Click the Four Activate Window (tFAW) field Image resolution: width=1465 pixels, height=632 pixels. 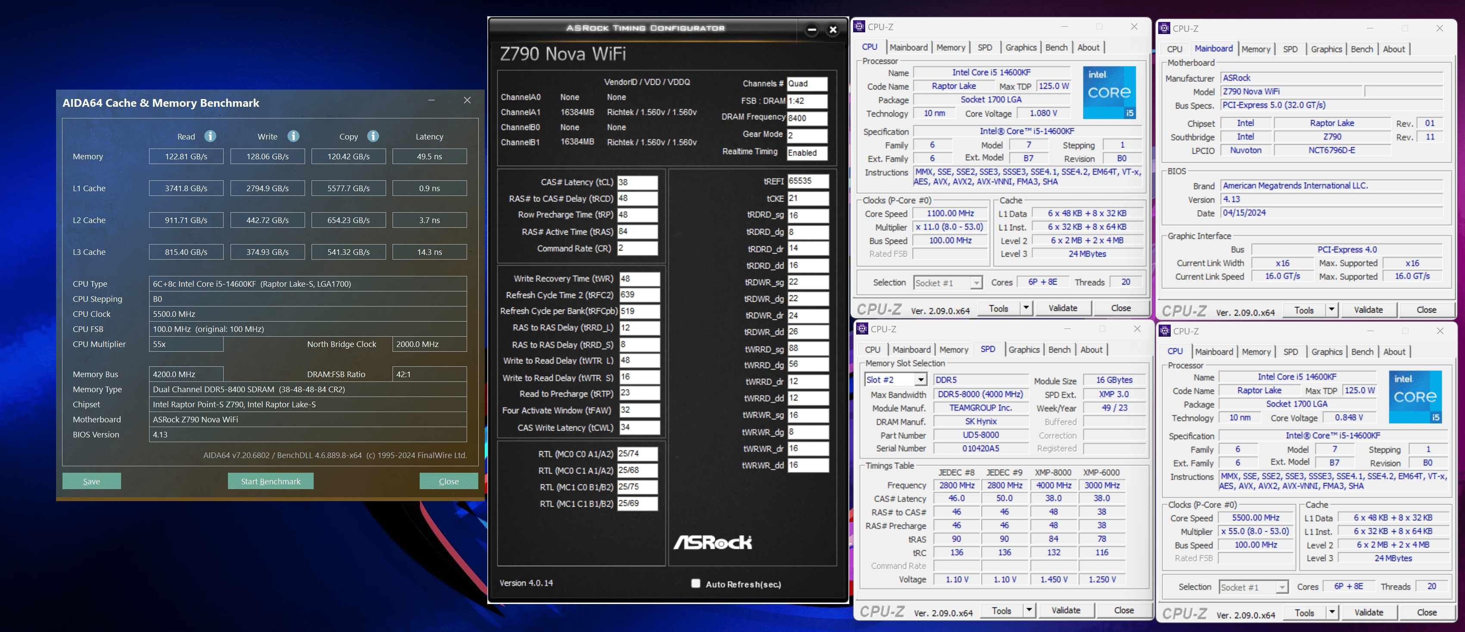640,410
